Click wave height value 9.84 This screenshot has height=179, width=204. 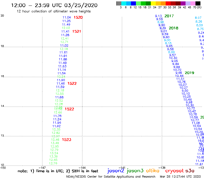click(x=176, y=64)
